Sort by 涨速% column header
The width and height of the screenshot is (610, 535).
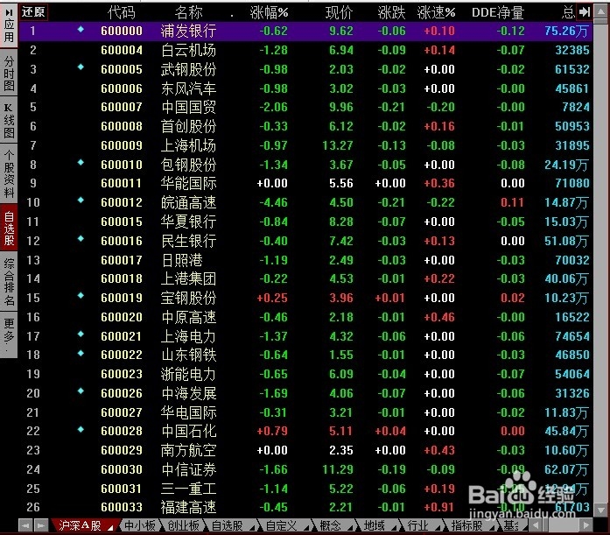coord(436,13)
